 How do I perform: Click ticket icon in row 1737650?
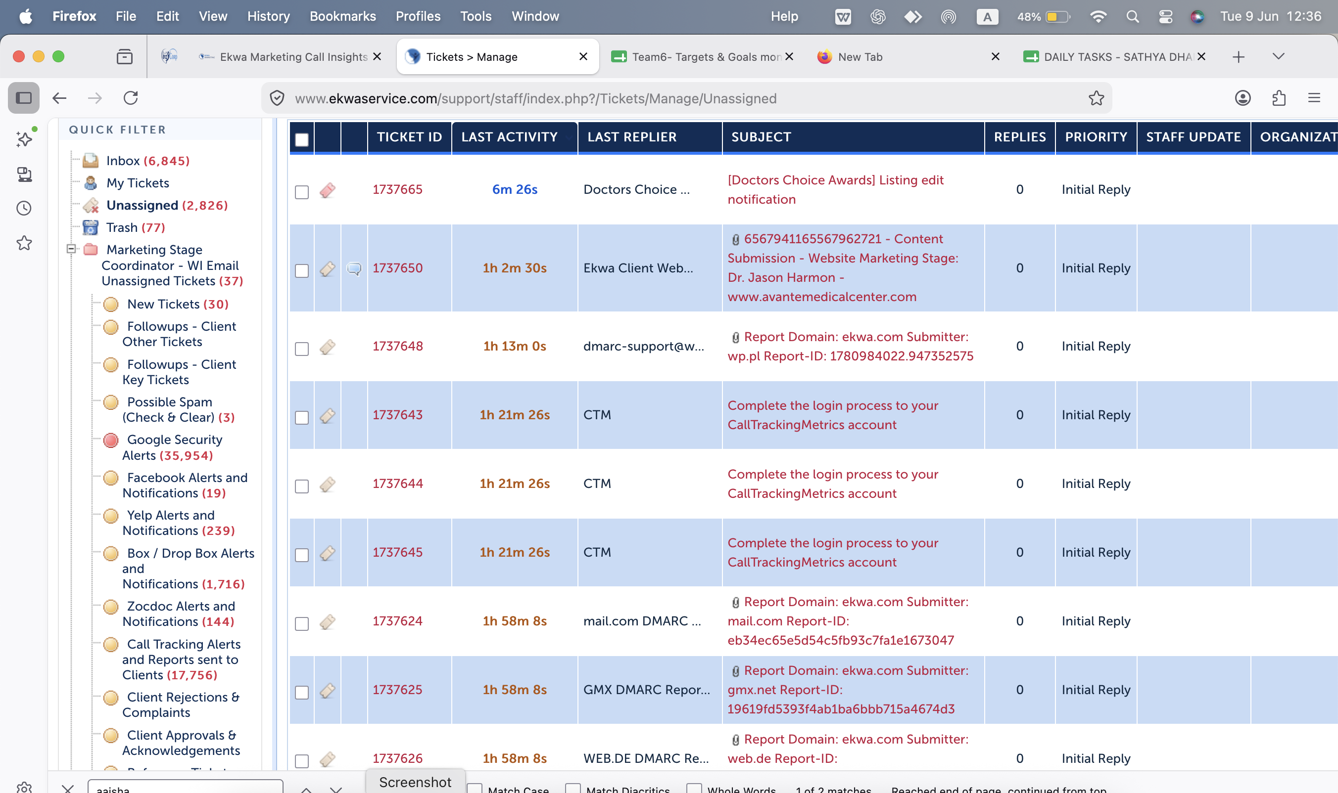[327, 268]
